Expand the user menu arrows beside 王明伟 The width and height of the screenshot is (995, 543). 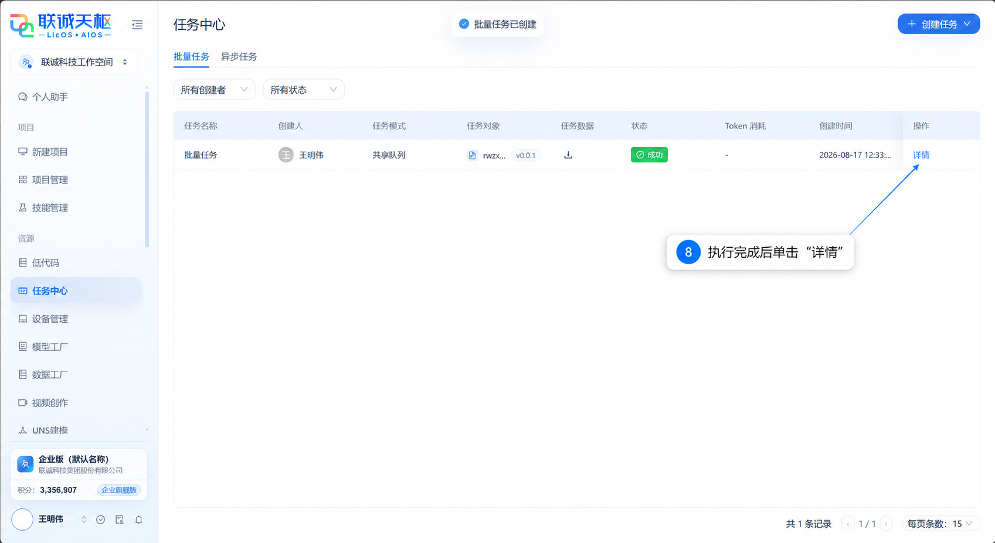pos(84,520)
